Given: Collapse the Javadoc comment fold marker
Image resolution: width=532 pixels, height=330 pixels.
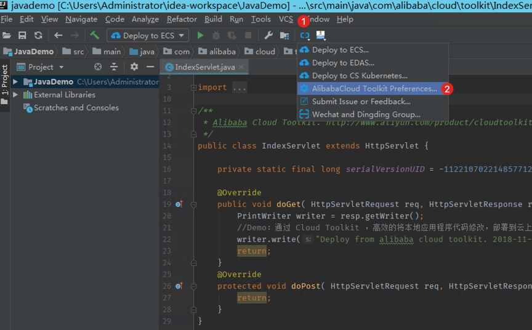Looking at the screenshot, I should pos(194,111).
